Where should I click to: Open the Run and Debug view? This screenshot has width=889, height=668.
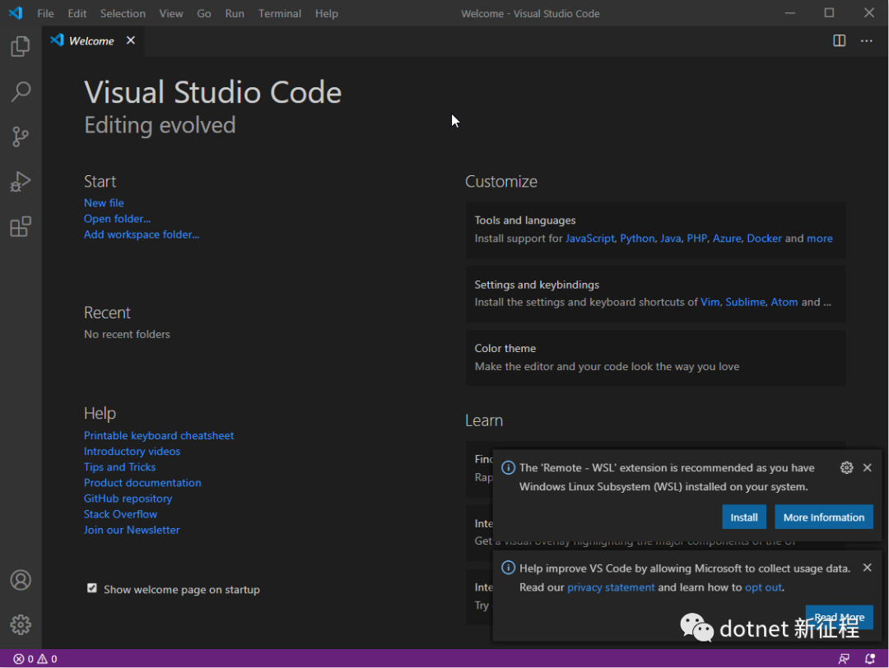point(21,182)
